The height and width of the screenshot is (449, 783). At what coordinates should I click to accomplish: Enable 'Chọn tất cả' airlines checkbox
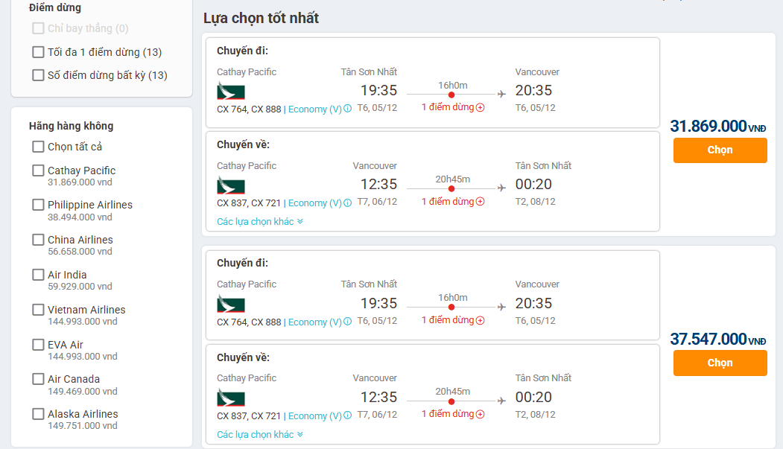(38, 147)
